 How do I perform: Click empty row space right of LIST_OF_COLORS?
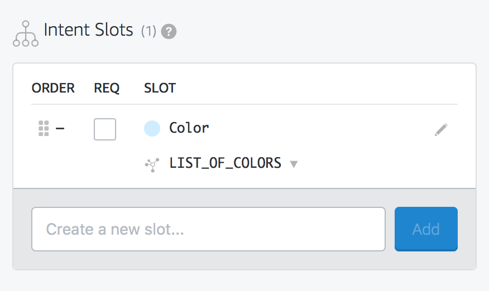tap(380, 164)
